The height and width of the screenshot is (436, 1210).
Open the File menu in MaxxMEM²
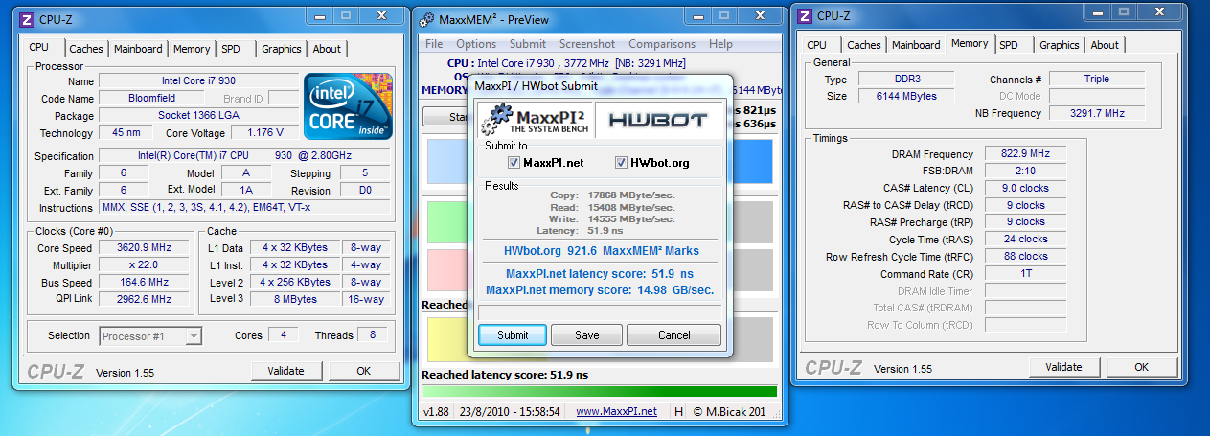point(434,44)
